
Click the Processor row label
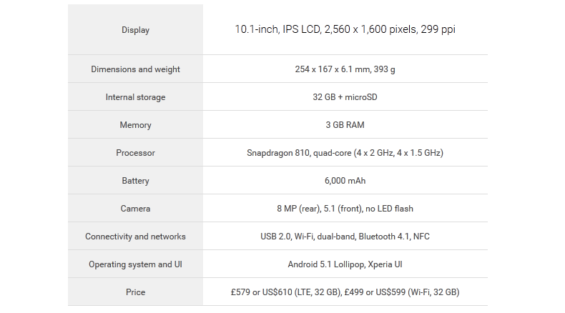point(135,153)
